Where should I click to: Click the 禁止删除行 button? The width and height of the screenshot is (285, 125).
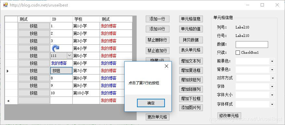pos(157,40)
